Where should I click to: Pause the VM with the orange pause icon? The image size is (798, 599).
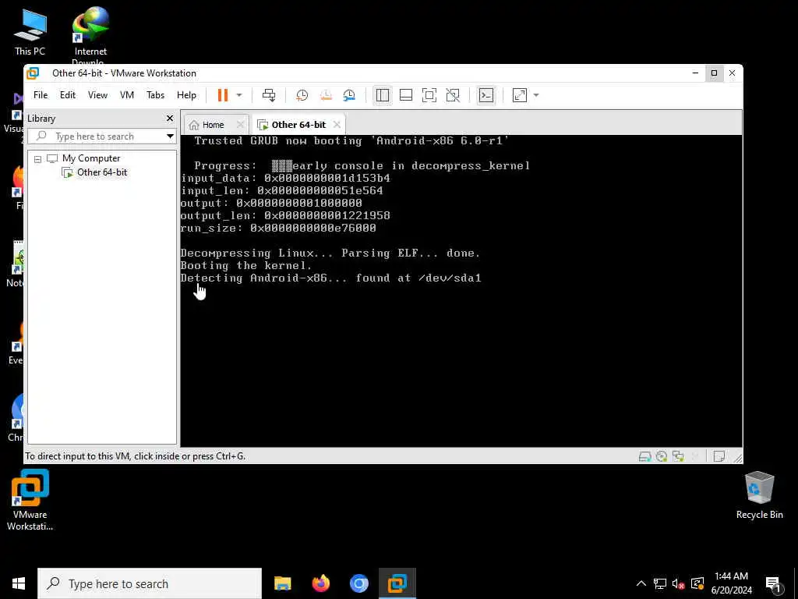click(x=223, y=95)
